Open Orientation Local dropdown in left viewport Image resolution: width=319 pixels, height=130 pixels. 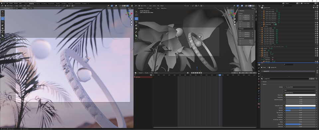point(17,8)
